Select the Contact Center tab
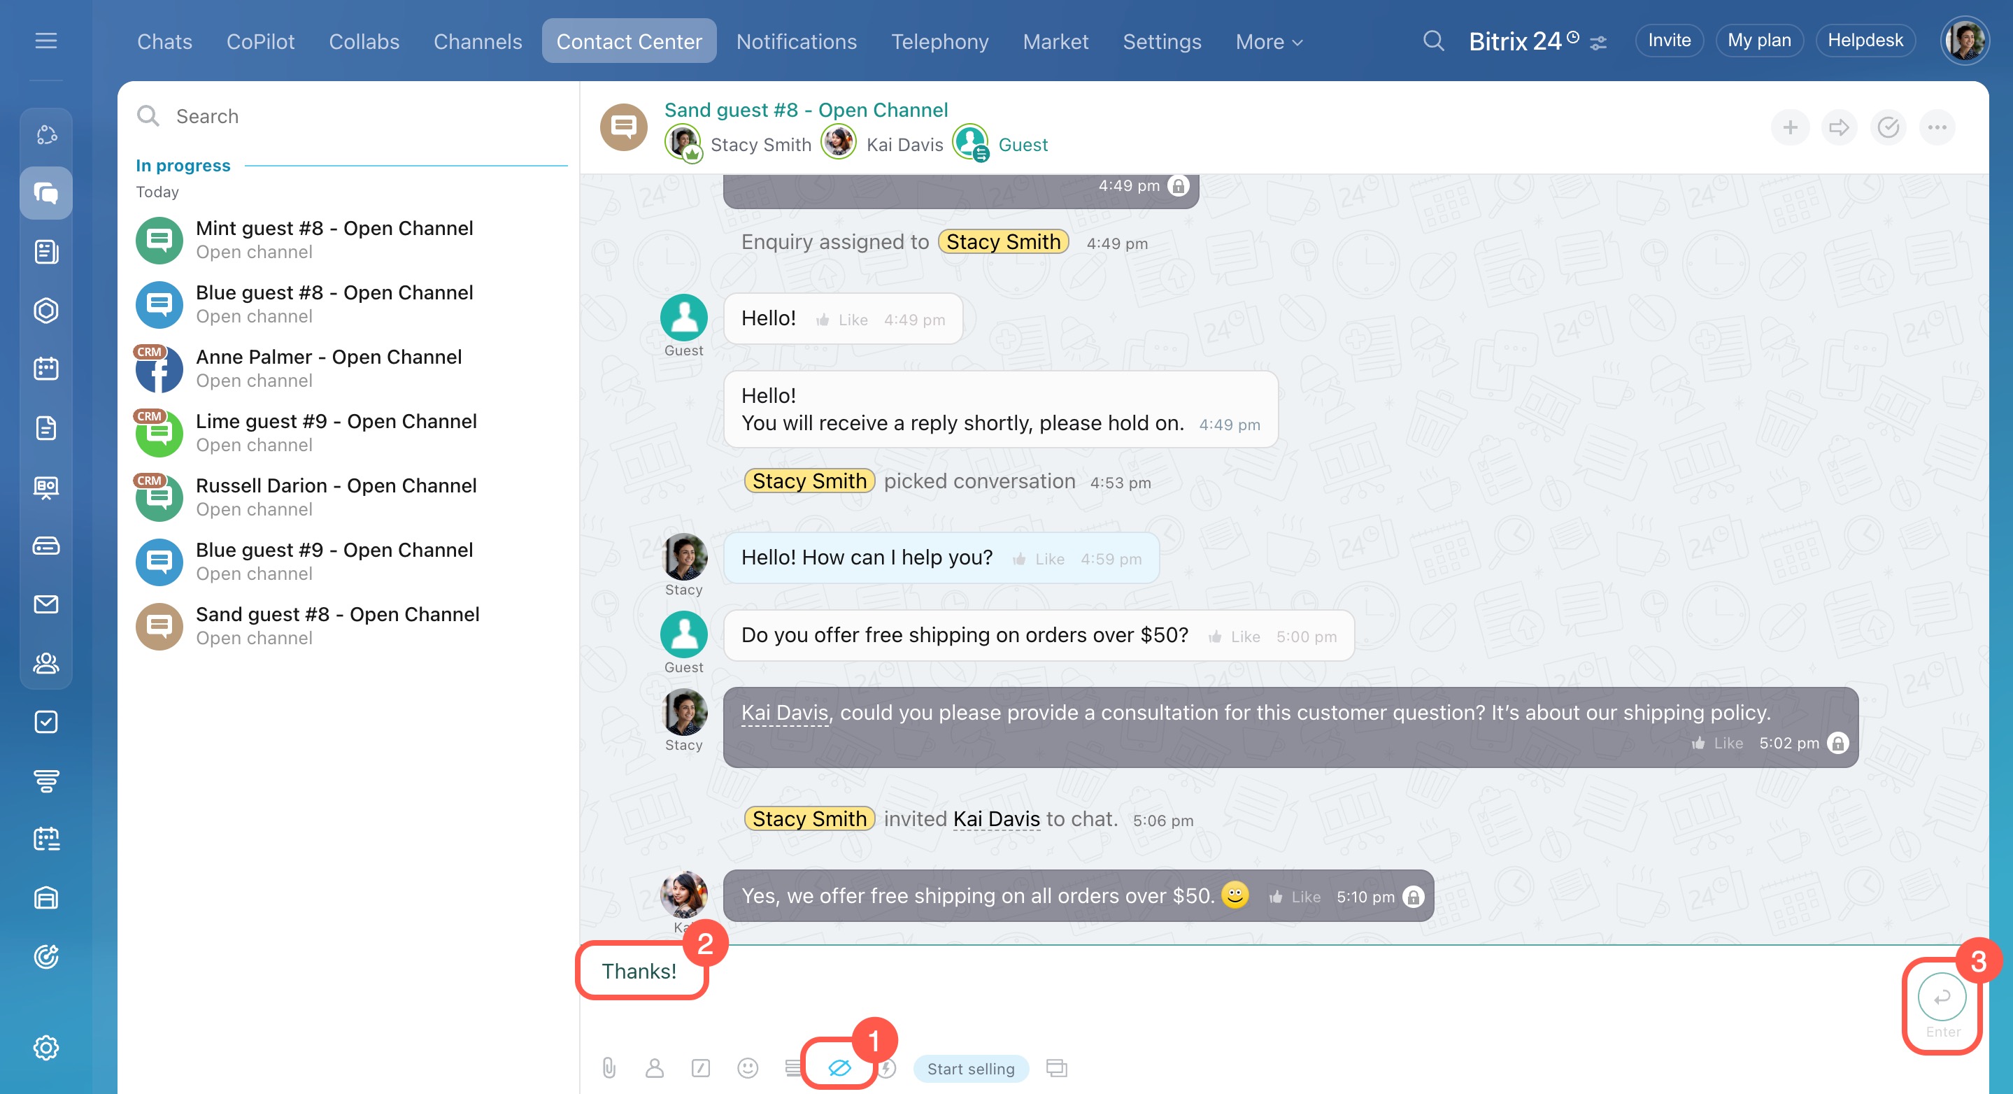2013x1094 pixels. (629, 41)
